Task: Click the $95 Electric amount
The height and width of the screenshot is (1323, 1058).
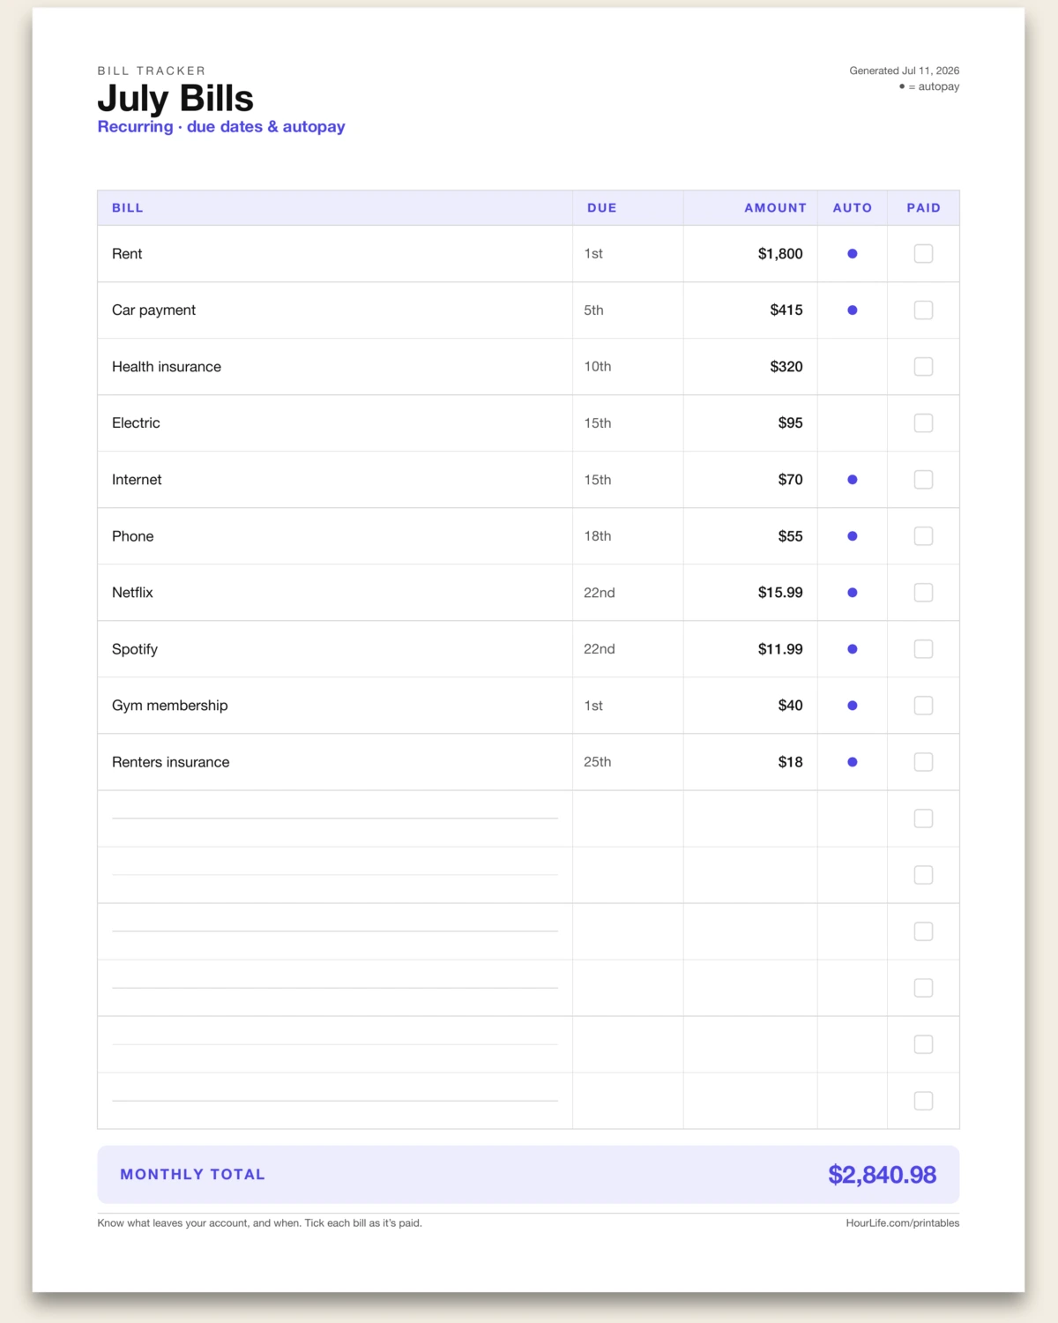Action: click(x=791, y=423)
